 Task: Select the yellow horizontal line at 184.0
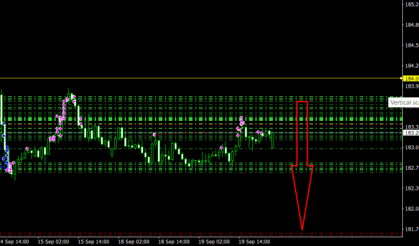pyautogui.click(x=200, y=78)
